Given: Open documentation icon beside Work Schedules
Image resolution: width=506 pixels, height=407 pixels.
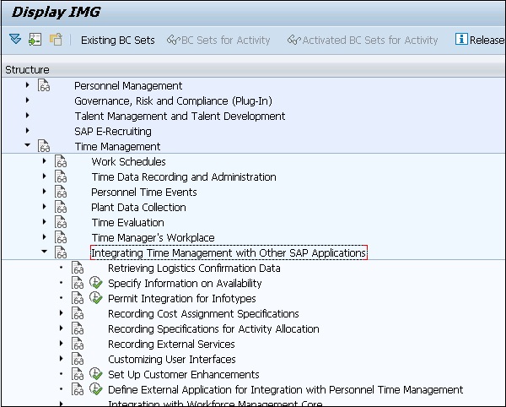Looking at the screenshot, I should 61,161.
